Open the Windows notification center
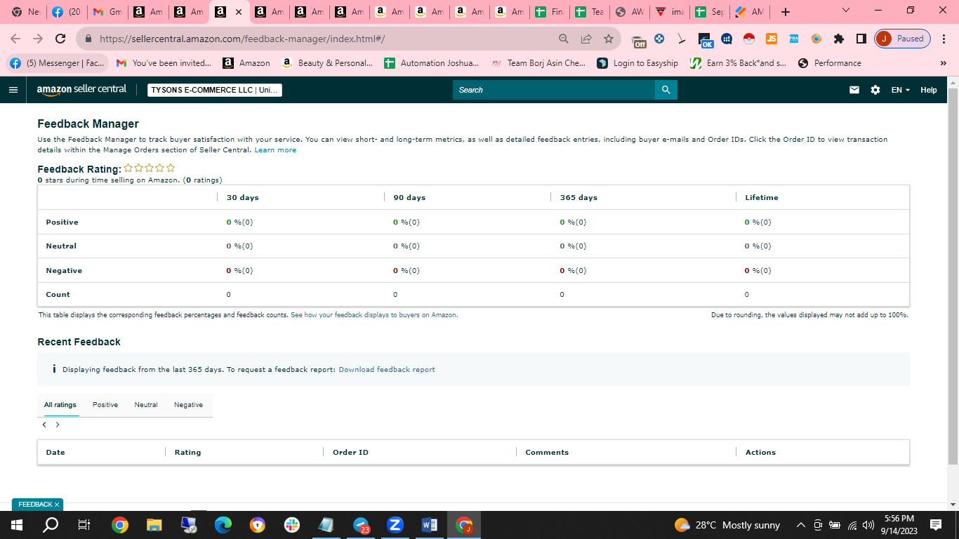The height and width of the screenshot is (539, 959). click(936, 525)
